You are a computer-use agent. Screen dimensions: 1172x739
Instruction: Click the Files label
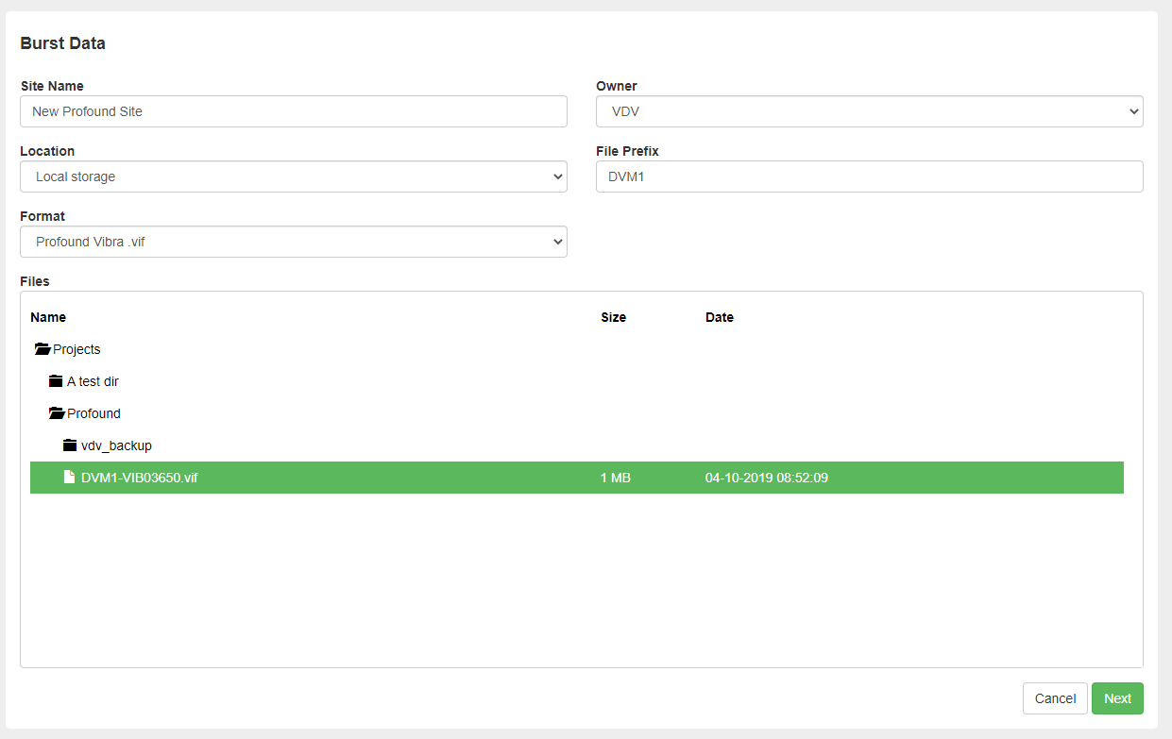click(35, 281)
